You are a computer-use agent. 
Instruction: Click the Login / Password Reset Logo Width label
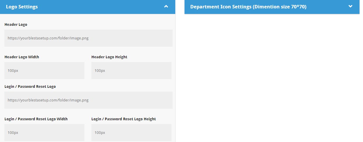tap(36, 119)
